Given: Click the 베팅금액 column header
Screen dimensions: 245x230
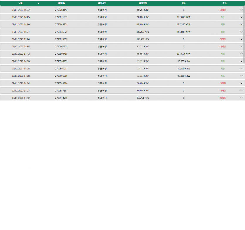Looking at the screenshot, I should point(143,3).
